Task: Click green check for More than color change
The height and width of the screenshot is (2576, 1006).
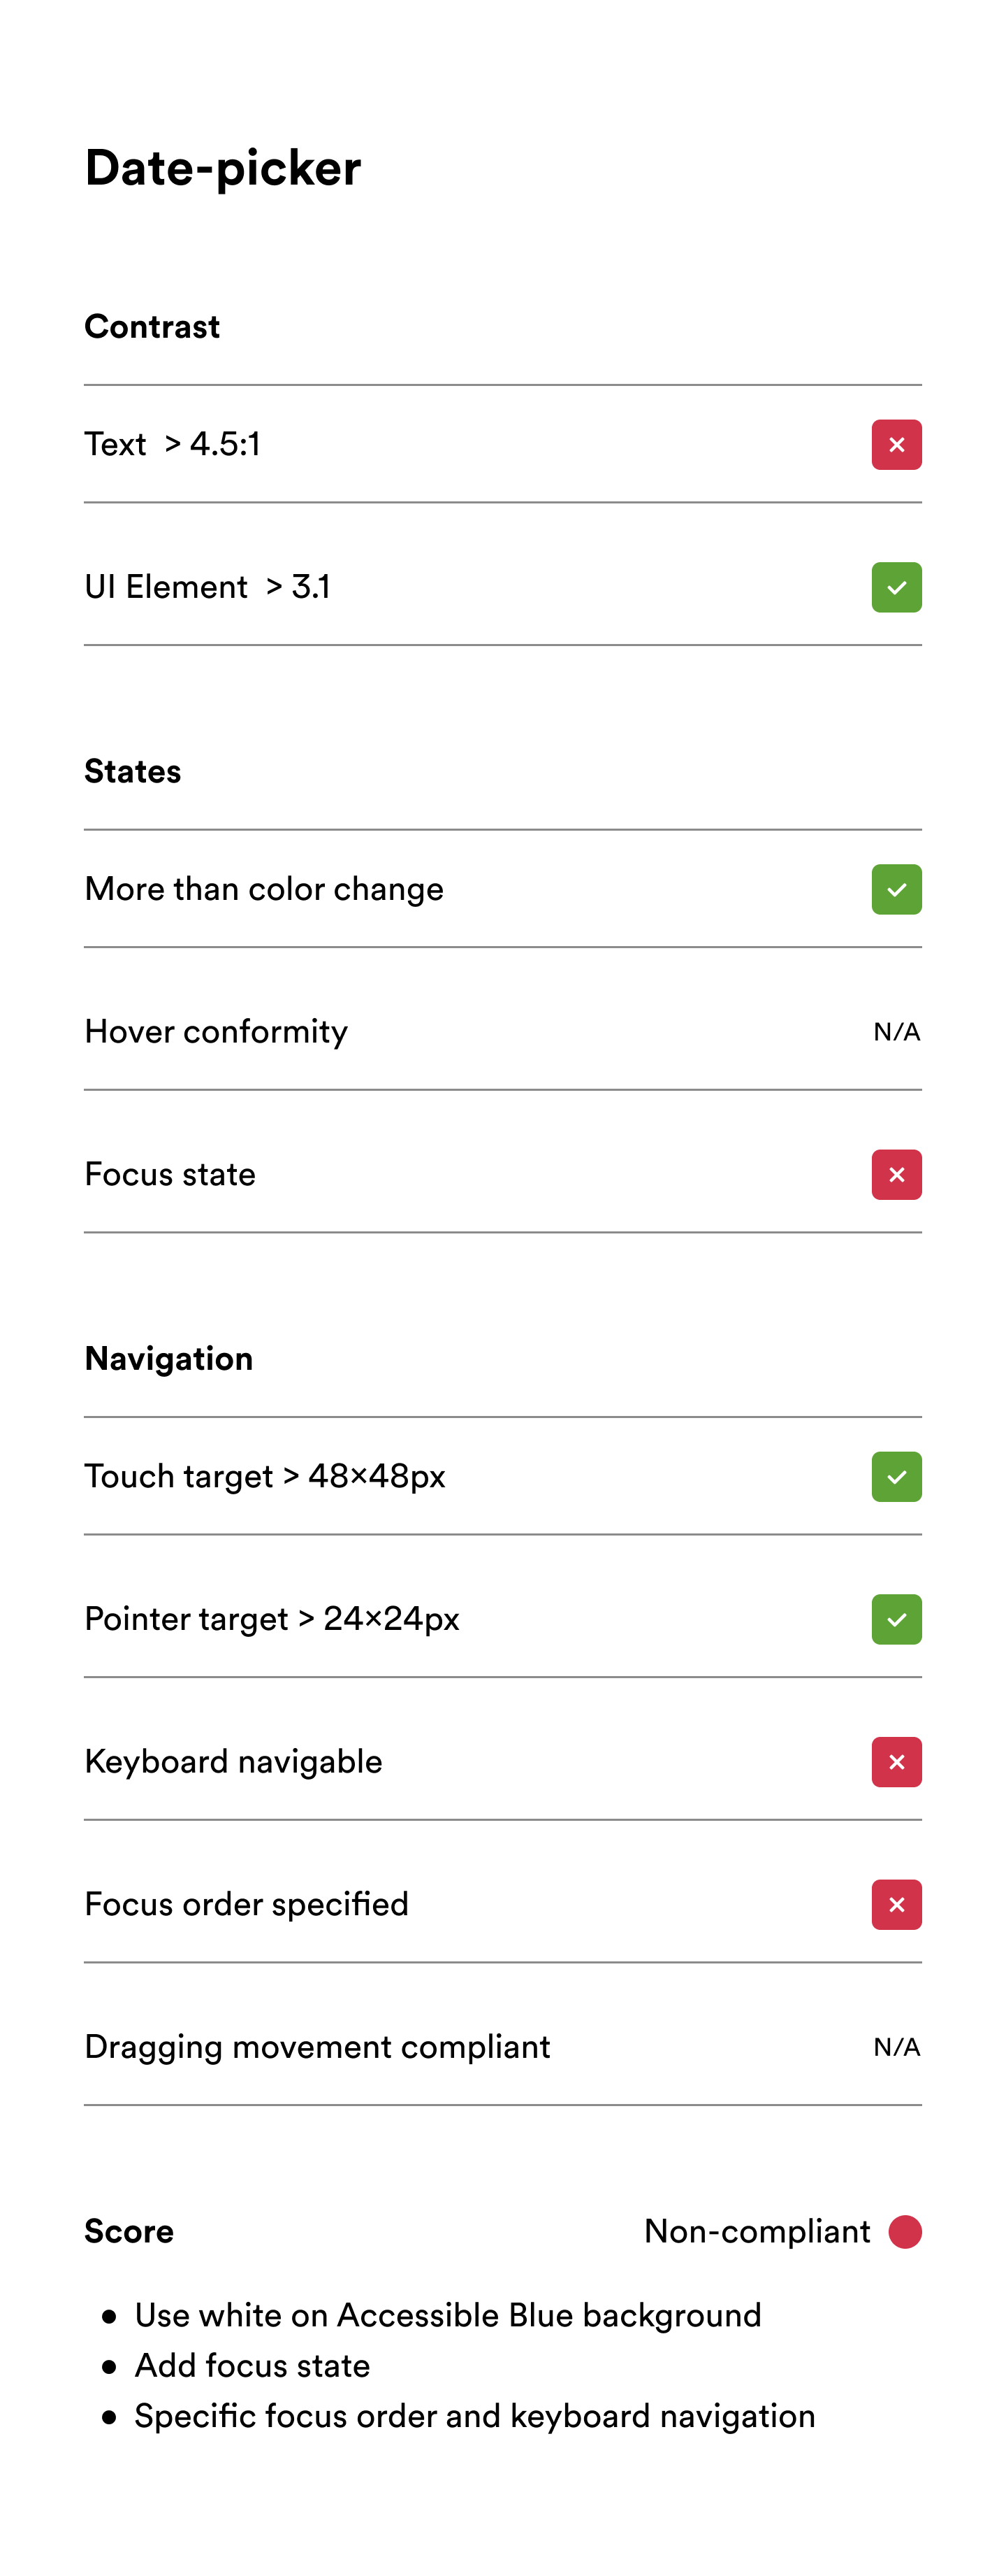Action: (896, 889)
